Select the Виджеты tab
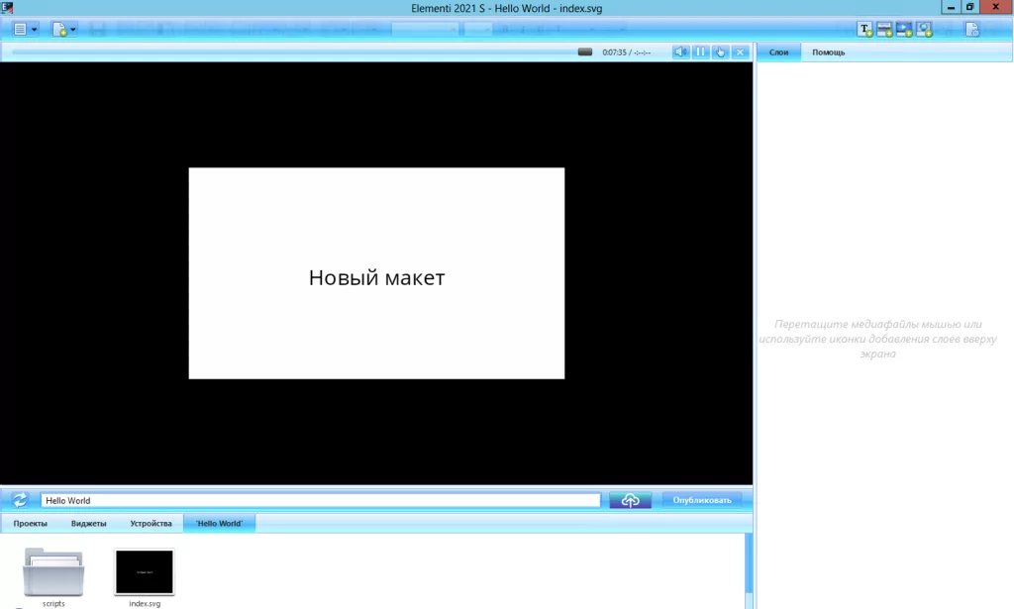Screen dimensions: 1014x609 [x=89, y=523]
